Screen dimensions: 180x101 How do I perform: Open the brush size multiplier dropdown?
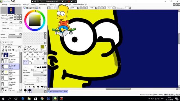click(x=32, y=70)
